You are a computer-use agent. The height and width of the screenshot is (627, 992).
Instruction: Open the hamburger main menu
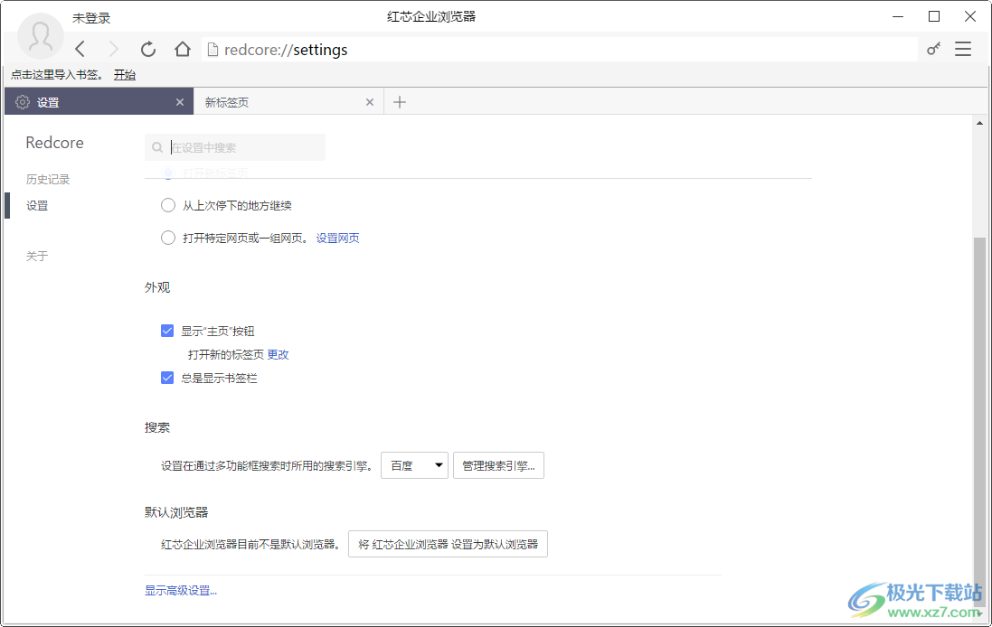(963, 50)
